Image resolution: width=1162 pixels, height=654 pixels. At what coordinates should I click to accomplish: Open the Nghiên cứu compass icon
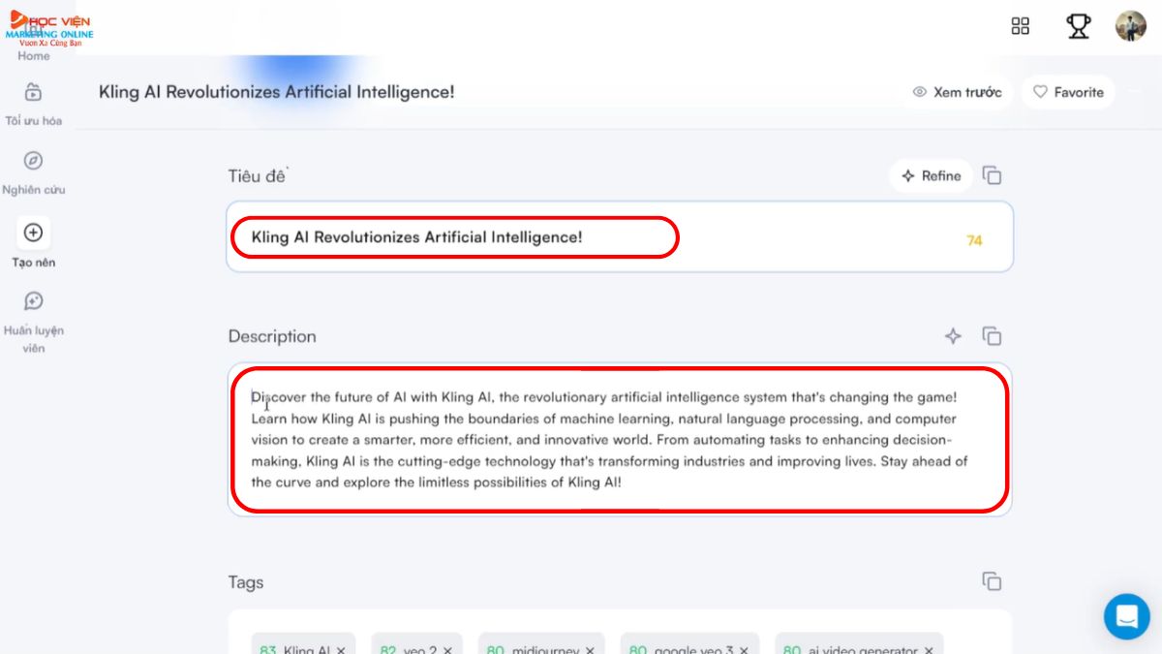coord(33,161)
